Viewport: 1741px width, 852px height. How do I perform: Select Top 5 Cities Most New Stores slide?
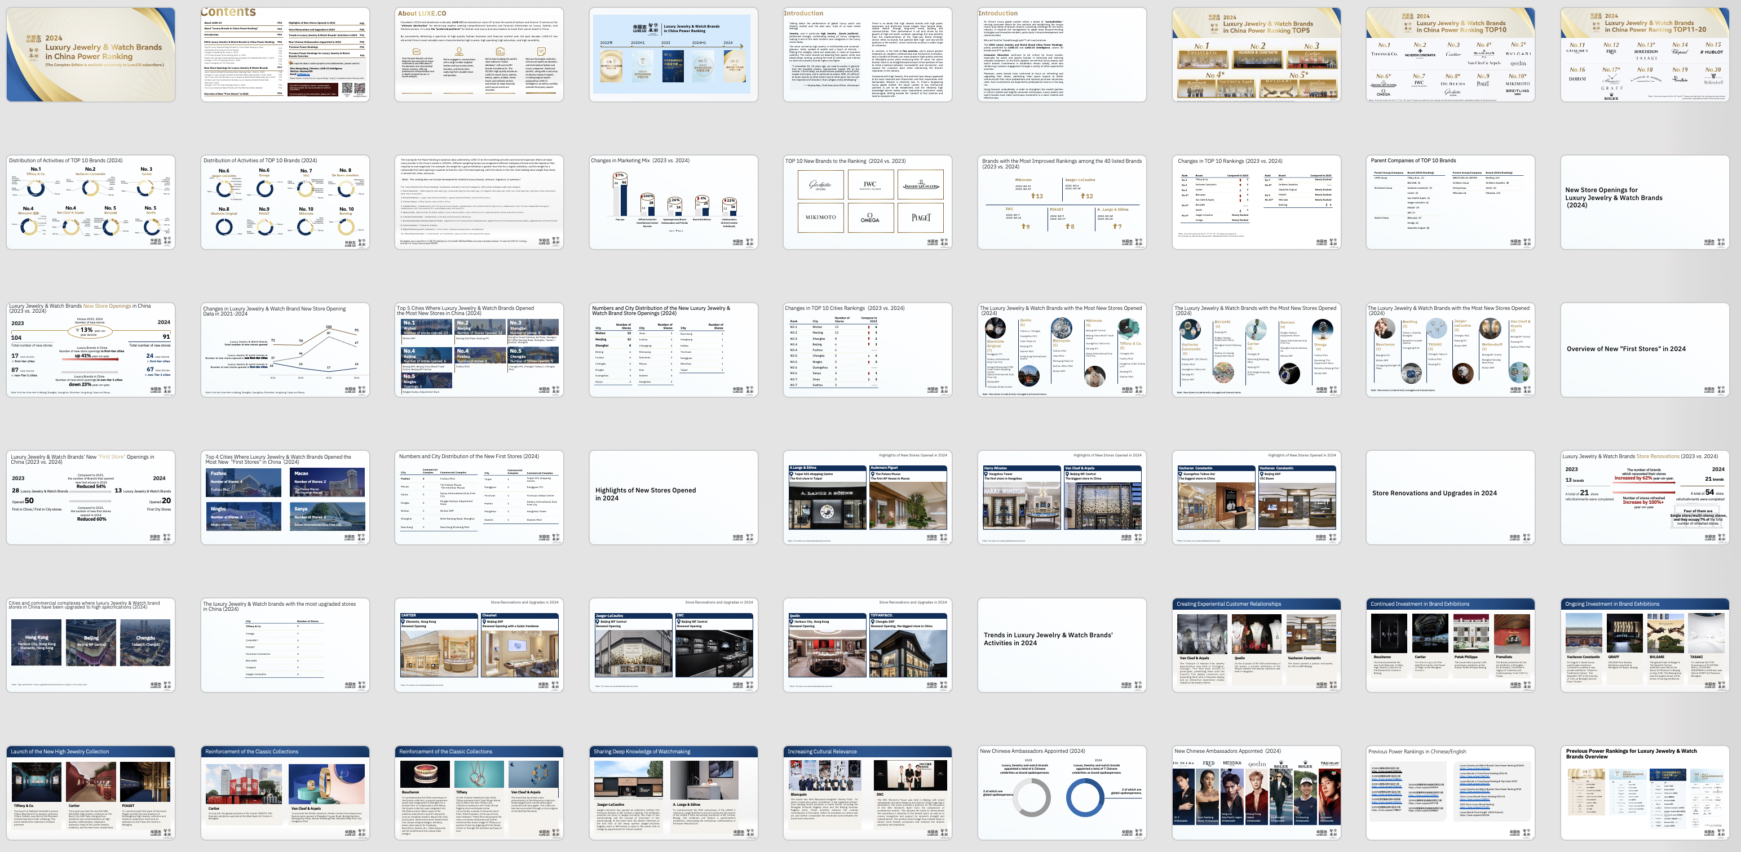coord(479,349)
